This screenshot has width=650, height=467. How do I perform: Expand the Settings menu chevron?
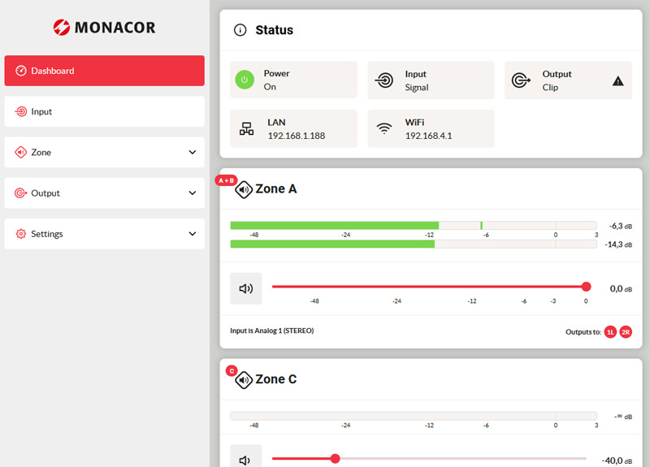[x=193, y=234]
